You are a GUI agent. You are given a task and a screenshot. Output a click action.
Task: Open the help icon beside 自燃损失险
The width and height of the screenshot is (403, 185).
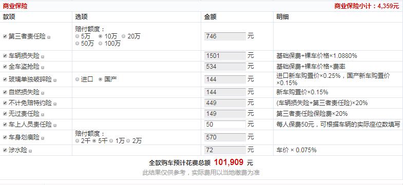tap(43, 93)
